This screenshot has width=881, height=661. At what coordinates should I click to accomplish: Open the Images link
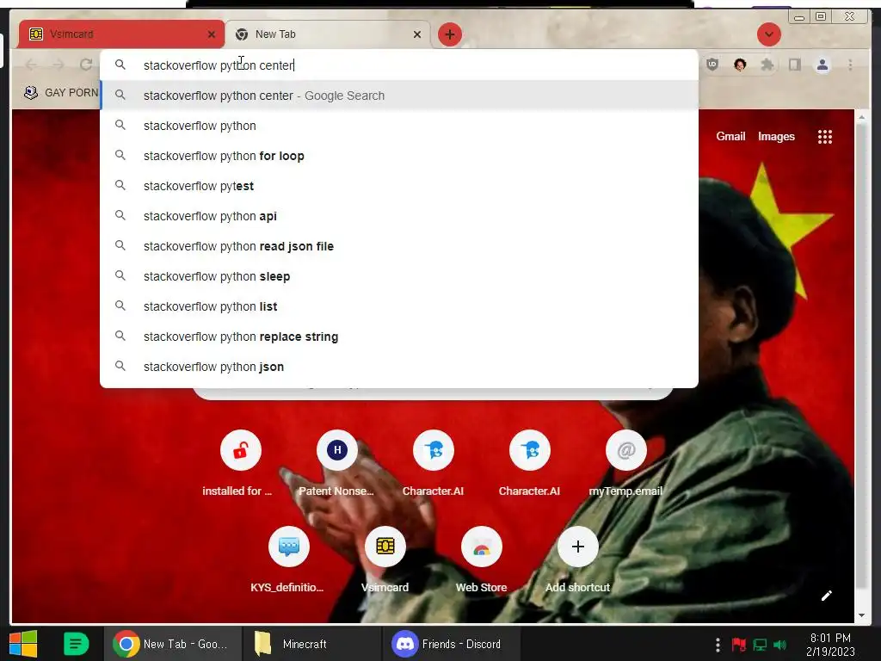[776, 136]
